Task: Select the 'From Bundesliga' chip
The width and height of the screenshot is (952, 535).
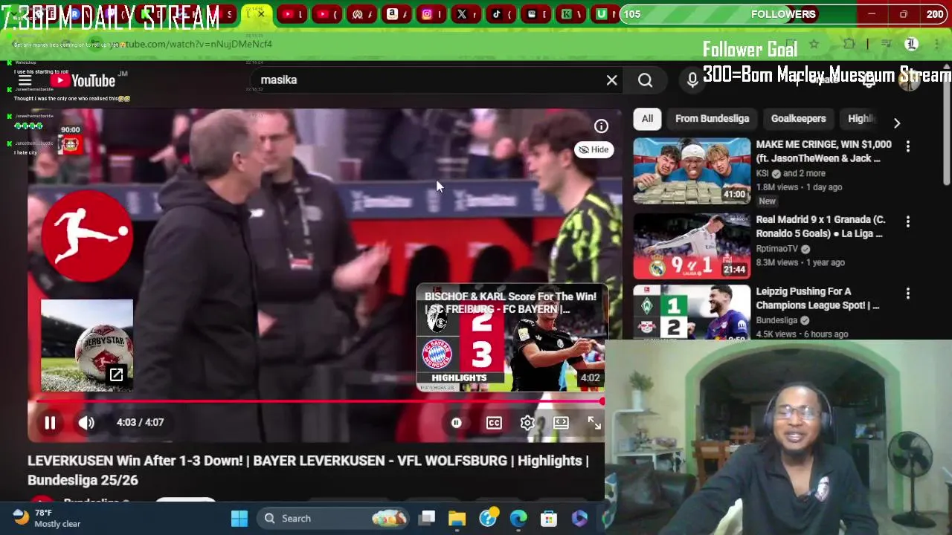Action: pos(712,119)
